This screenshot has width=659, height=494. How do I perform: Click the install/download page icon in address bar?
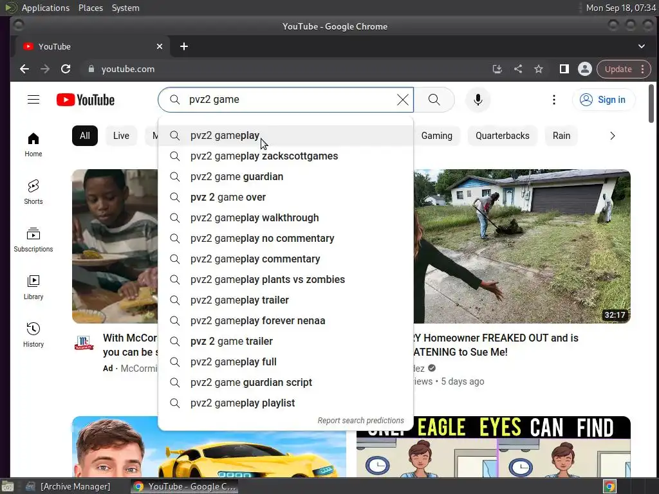pyautogui.click(x=497, y=69)
